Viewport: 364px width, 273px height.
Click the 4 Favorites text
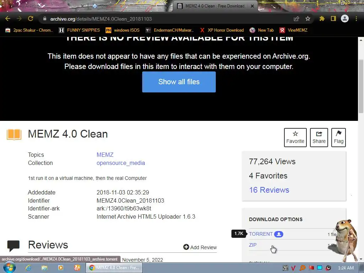pos(268,176)
